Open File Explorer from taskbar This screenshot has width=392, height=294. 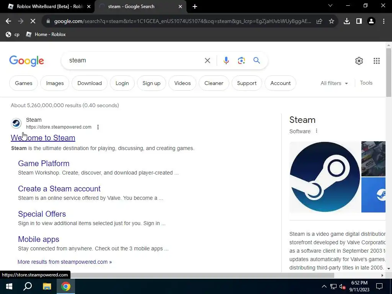[x=47, y=286]
